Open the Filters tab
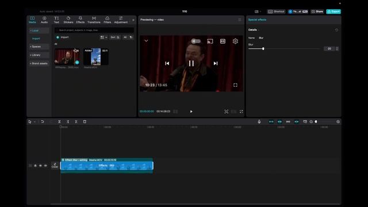Viewport: 368px width, 207px height. pyautogui.click(x=107, y=20)
